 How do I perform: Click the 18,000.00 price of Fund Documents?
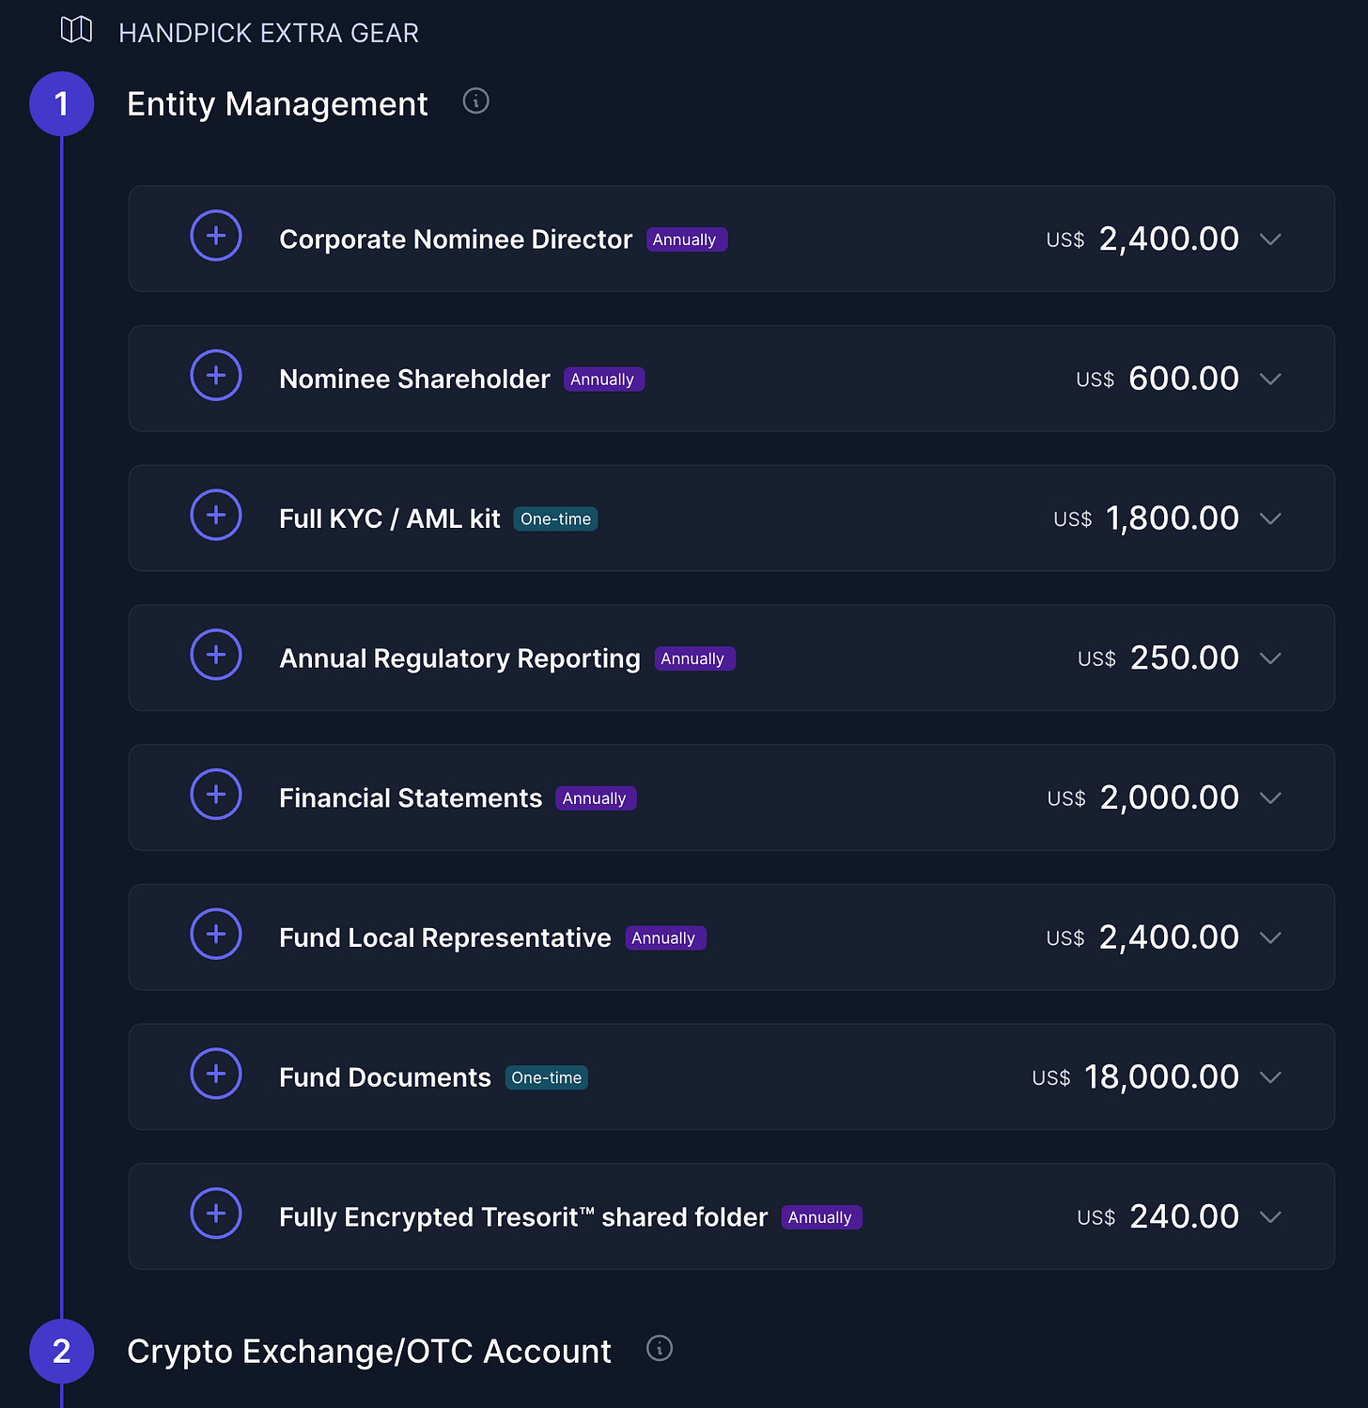click(x=1162, y=1076)
